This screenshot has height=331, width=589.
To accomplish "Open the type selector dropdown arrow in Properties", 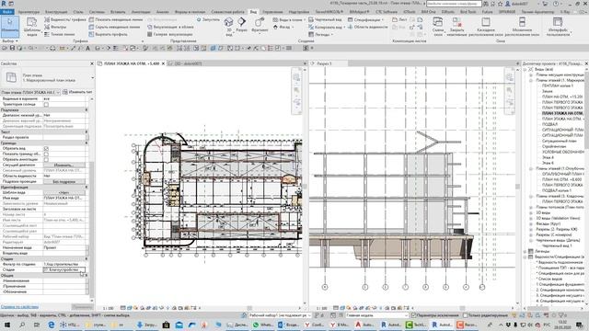I will [x=92, y=77].
